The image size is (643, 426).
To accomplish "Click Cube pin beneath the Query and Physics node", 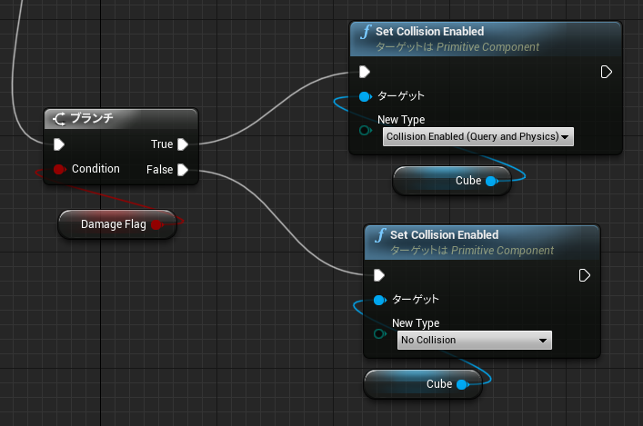I will click(491, 181).
